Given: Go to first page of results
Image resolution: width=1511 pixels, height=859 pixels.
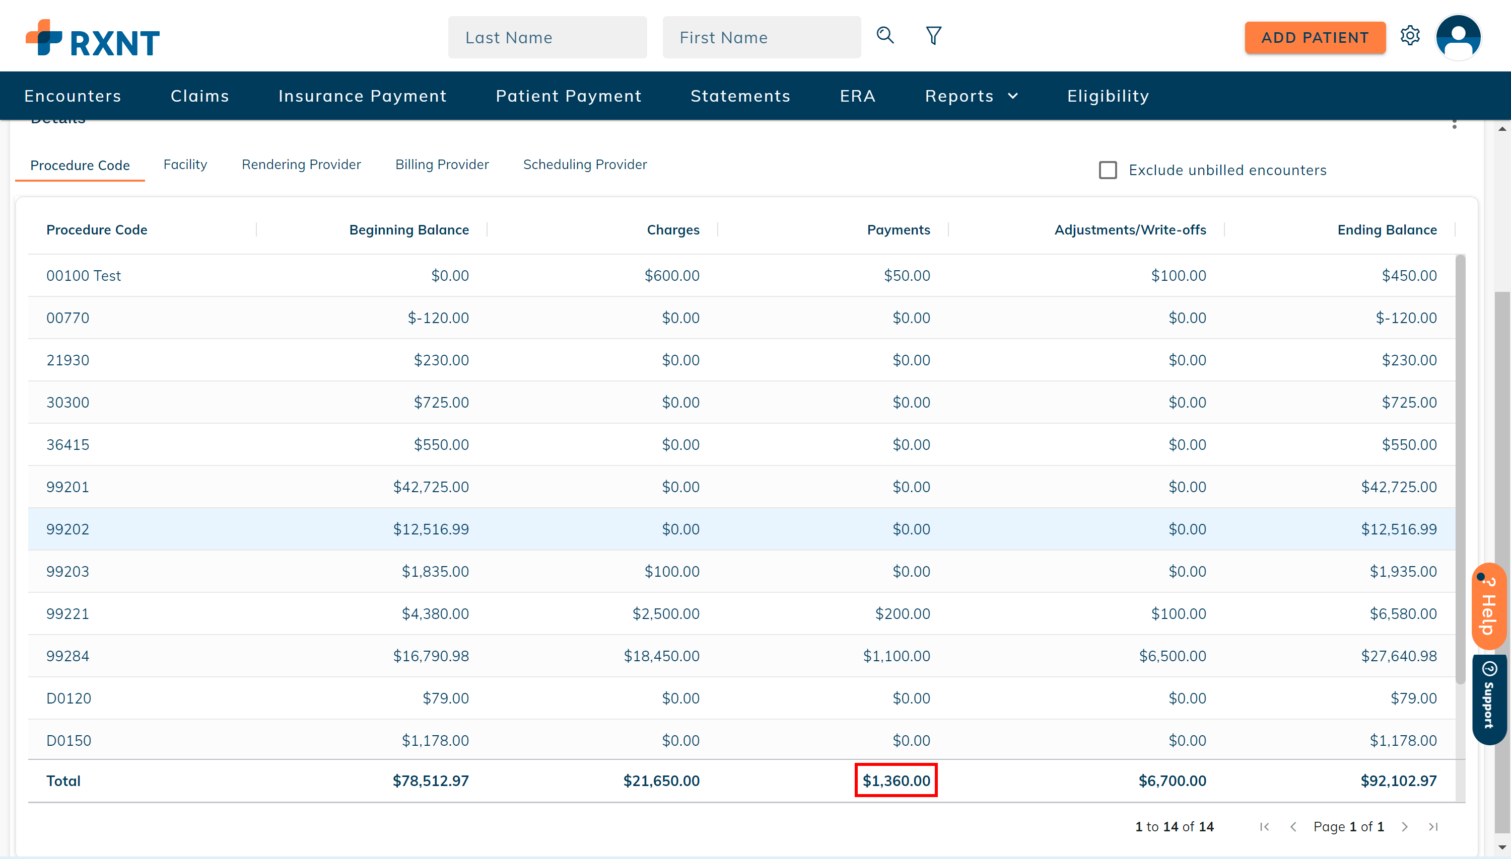Looking at the screenshot, I should point(1264,827).
